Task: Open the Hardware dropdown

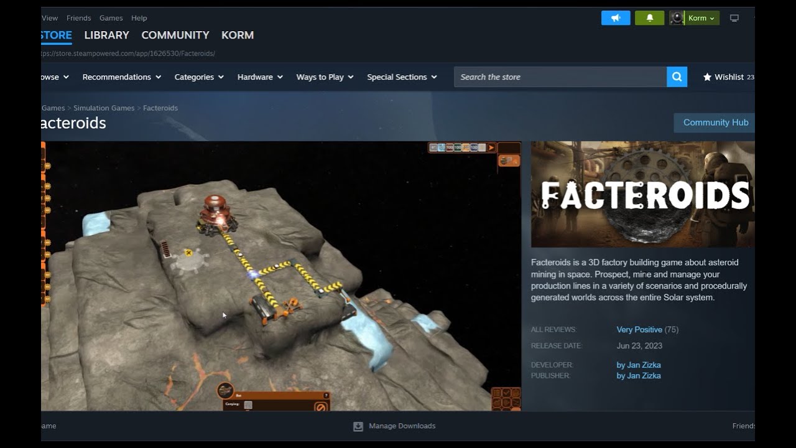Action: tap(260, 77)
